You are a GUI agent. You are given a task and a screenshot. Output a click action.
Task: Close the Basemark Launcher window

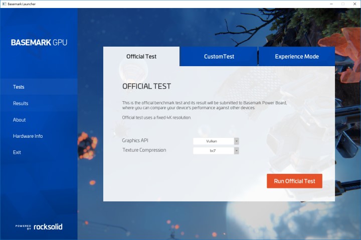[354, 4]
